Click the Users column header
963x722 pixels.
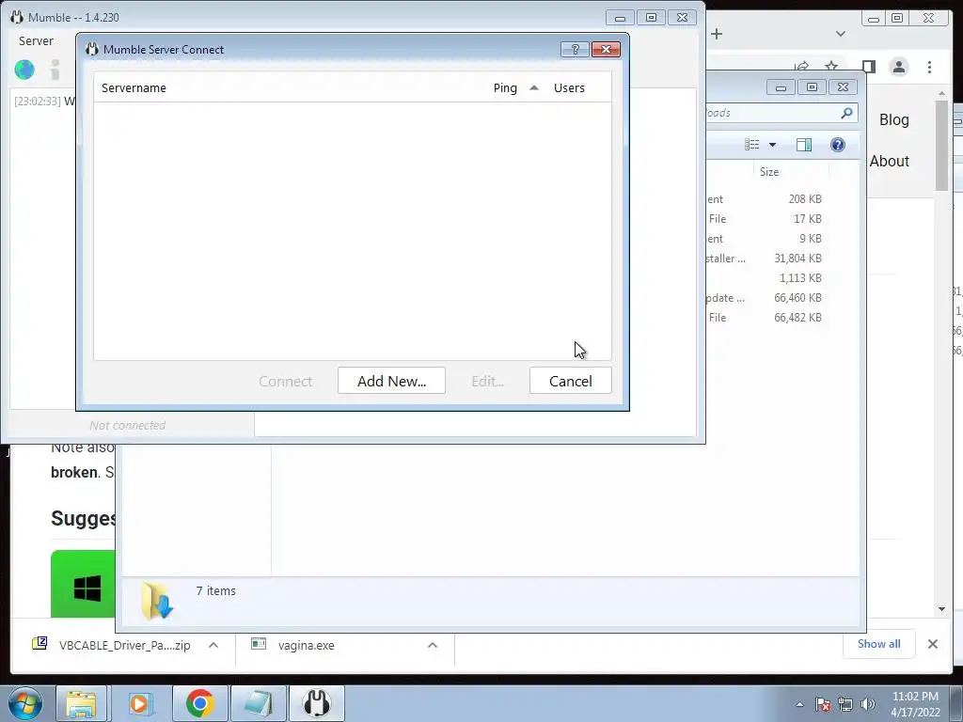[569, 87]
